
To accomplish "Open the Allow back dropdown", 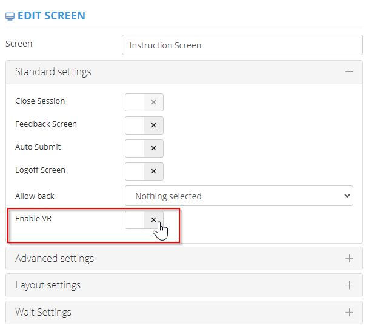I will click(238, 196).
